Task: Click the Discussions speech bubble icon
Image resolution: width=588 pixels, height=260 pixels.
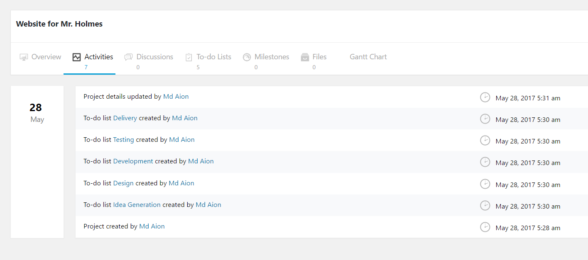Action: (129, 57)
